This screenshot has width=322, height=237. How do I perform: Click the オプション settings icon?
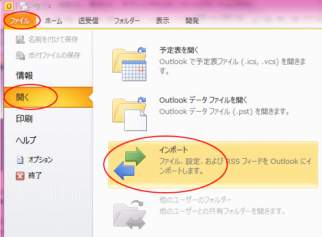(x=20, y=160)
